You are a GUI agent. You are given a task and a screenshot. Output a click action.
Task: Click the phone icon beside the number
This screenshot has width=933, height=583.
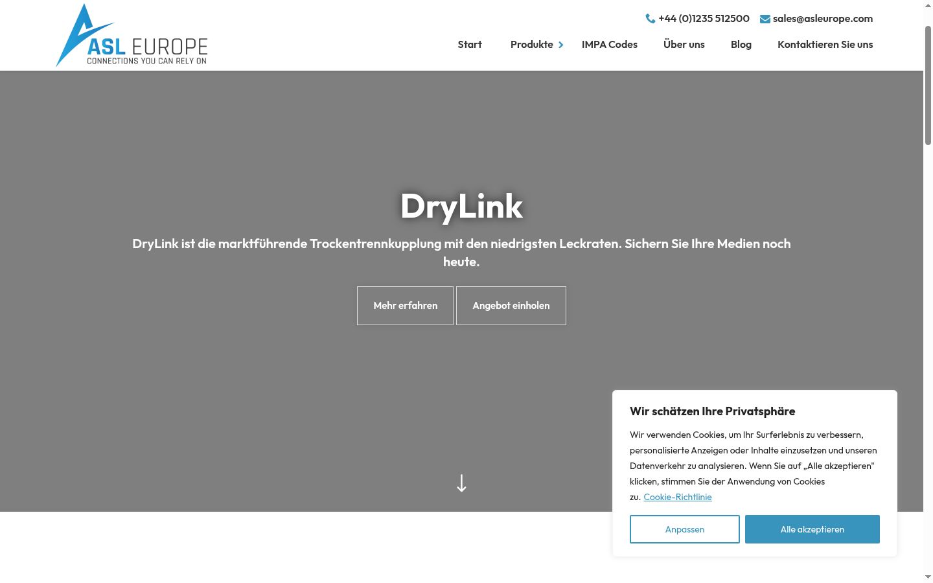click(x=651, y=19)
